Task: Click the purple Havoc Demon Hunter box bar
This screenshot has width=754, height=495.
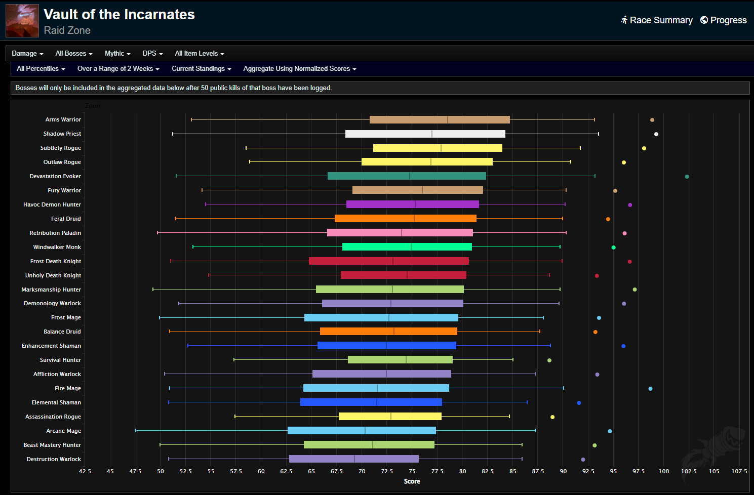Action: pyautogui.click(x=413, y=204)
